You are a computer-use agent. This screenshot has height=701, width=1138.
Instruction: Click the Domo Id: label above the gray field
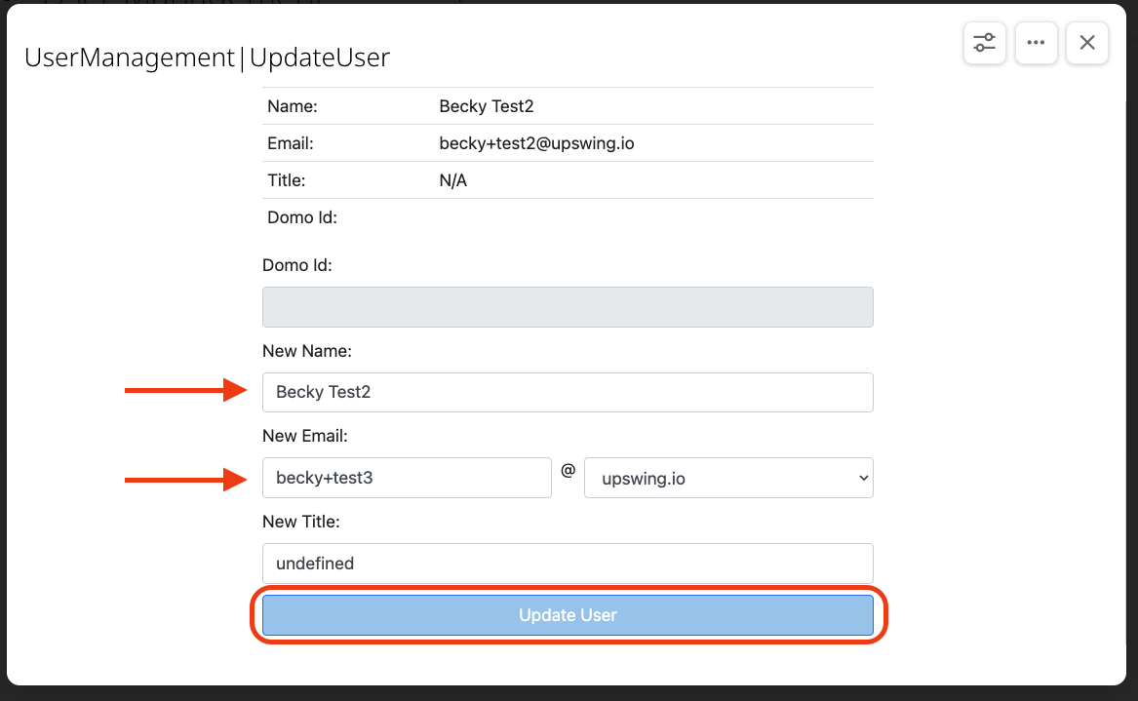tap(296, 265)
